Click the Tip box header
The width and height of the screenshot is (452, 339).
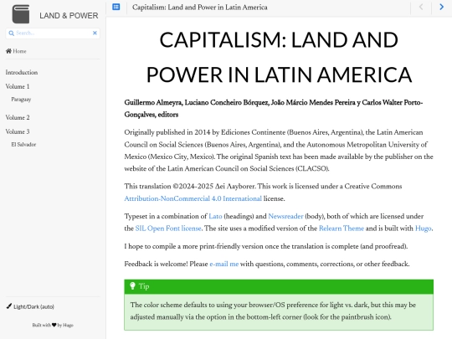(x=279, y=286)
